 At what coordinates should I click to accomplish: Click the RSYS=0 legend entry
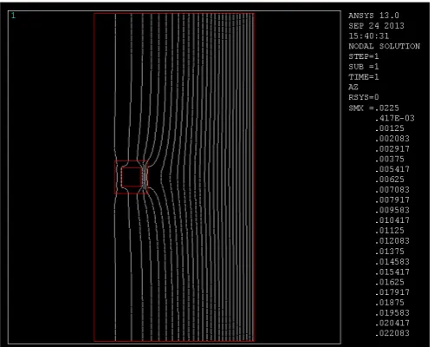pos(364,97)
